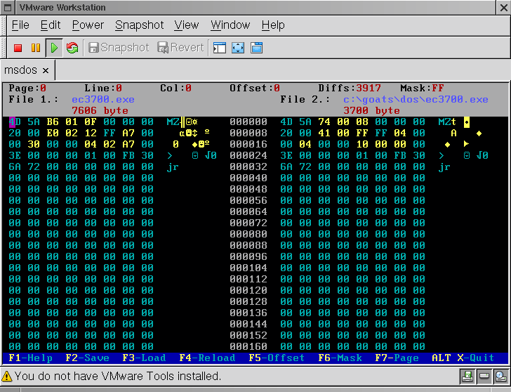Click the highlighted 4D byte in File 1

tap(15, 122)
